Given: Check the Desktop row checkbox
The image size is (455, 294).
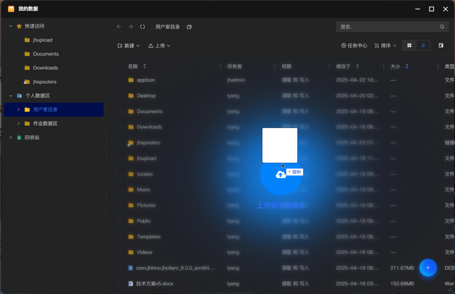Looking at the screenshot, I should pyautogui.click(x=119, y=96).
